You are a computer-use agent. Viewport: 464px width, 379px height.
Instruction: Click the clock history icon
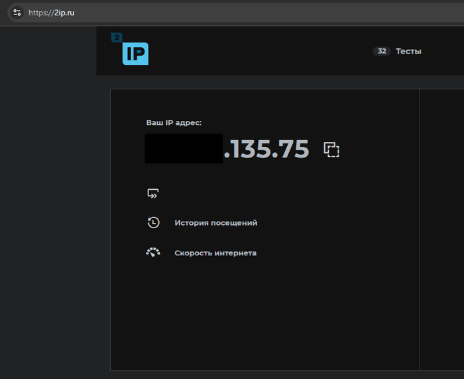coord(153,222)
